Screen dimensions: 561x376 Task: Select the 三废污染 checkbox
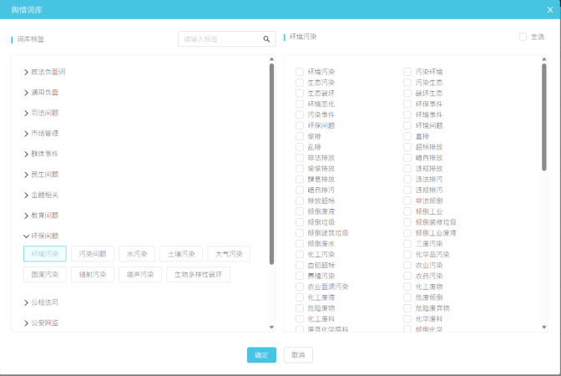tap(407, 243)
